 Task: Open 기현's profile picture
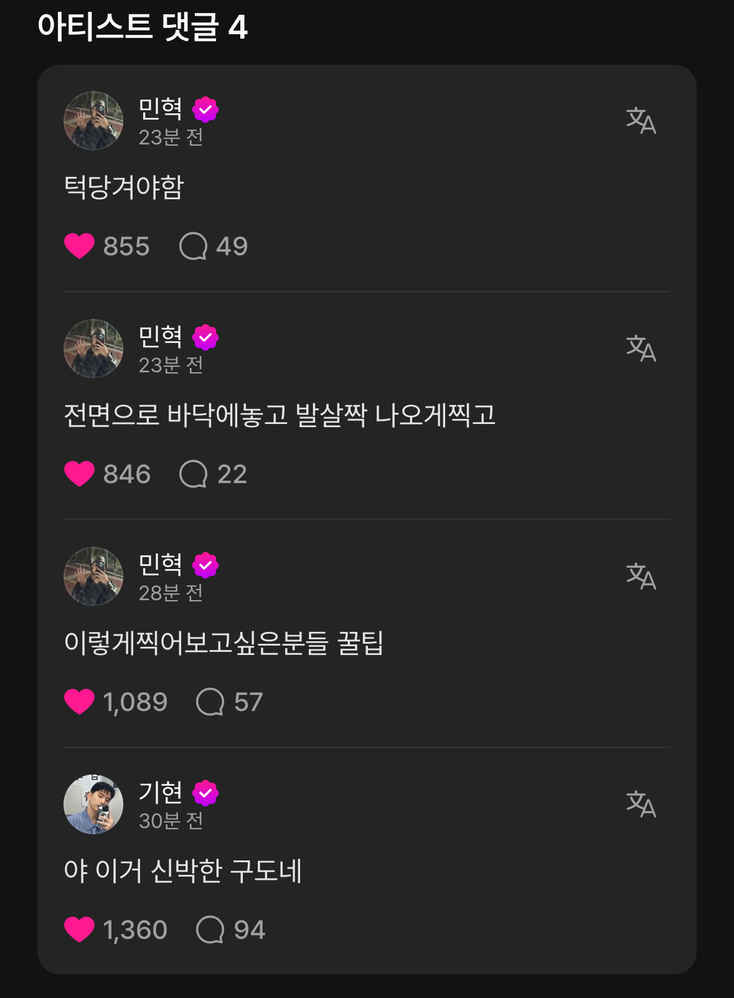[x=93, y=804]
